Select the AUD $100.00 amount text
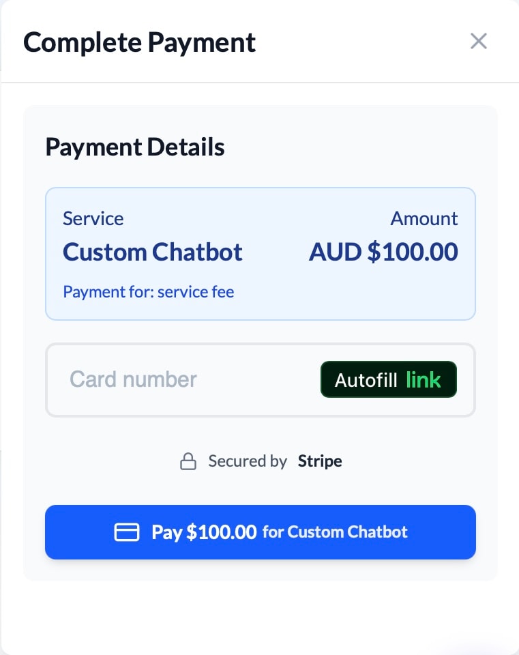The width and height of the screenshot is (519, 655). (x=383, y=252)
